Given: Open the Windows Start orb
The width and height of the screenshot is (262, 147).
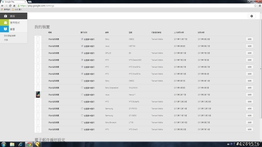Looking at the screenshot, I should [4, 144].
